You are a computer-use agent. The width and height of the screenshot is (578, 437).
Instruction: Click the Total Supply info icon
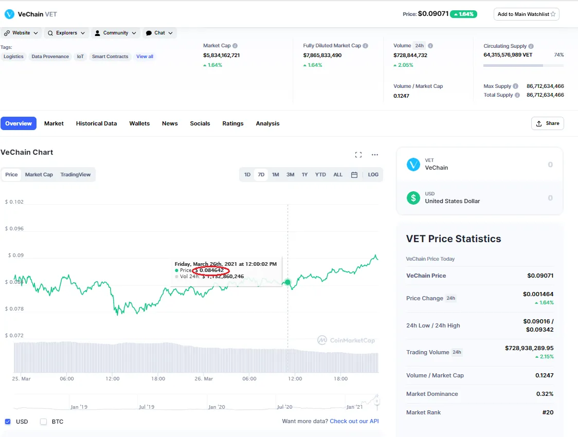pos(517,95)
